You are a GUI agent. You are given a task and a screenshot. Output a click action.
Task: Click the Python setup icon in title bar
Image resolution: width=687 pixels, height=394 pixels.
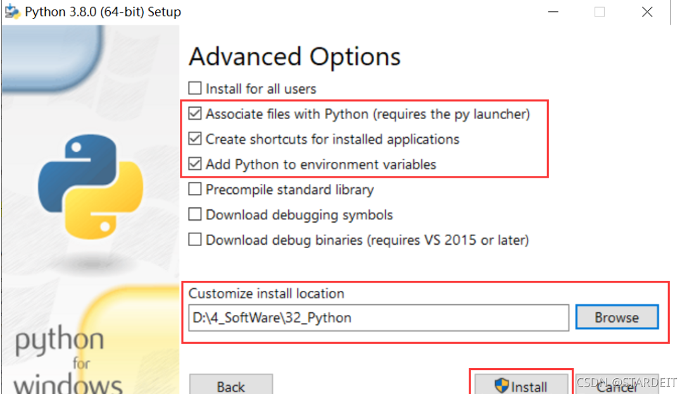12,12
